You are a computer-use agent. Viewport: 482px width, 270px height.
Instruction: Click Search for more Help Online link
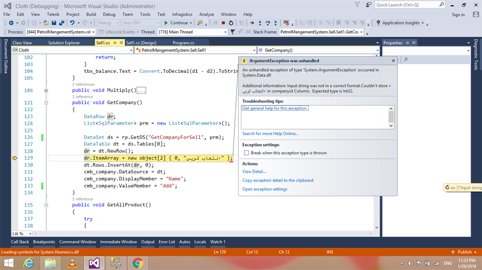tap(270, 133)
